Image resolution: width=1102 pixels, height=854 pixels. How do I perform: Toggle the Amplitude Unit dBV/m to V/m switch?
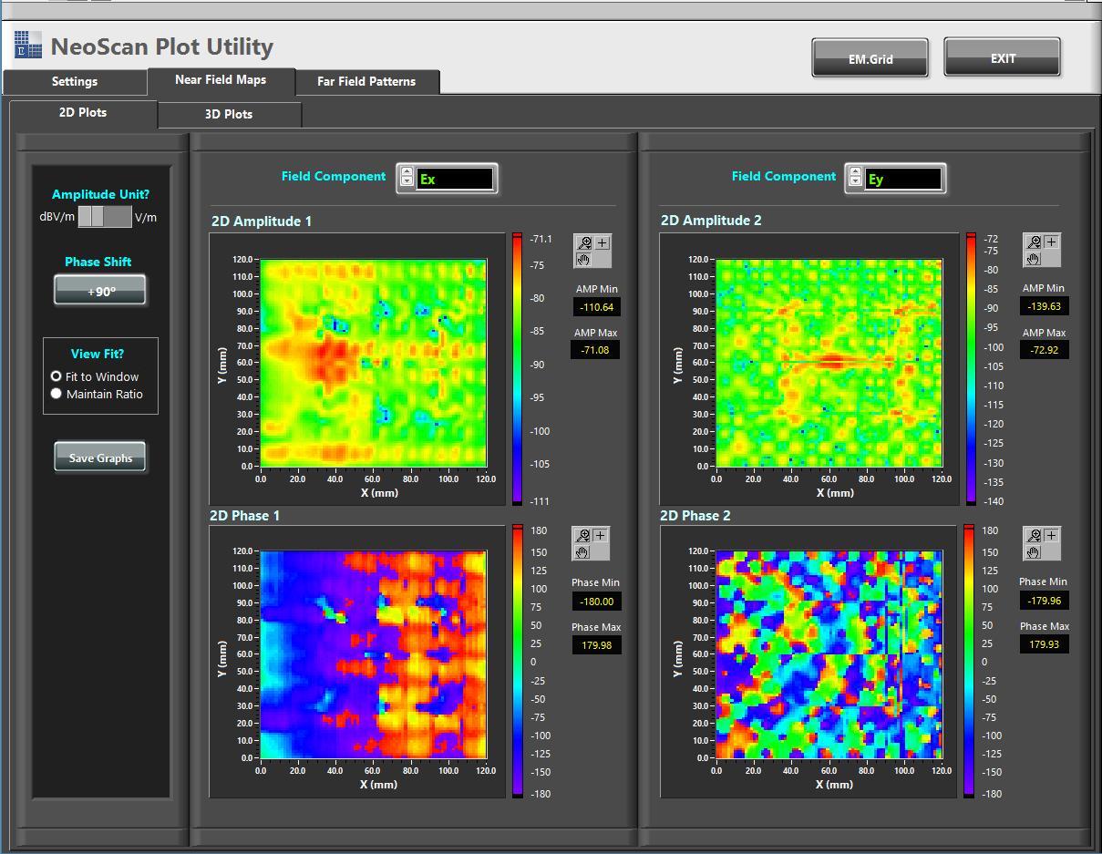[x=104, y=216]
